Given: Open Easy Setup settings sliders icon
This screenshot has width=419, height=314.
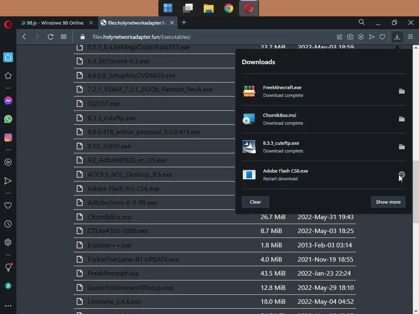Looking at the screenshot, I should point(410,37).
